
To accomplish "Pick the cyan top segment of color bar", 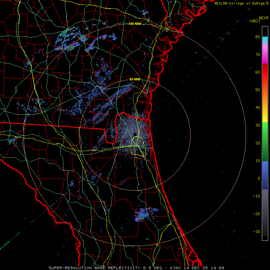I will coord(265,39).
